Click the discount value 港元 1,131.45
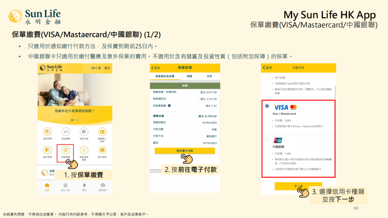 pyautogui.click(x=208, y=99)
